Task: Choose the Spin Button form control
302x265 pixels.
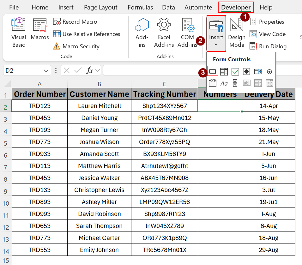Action: [x=246, y=72]
